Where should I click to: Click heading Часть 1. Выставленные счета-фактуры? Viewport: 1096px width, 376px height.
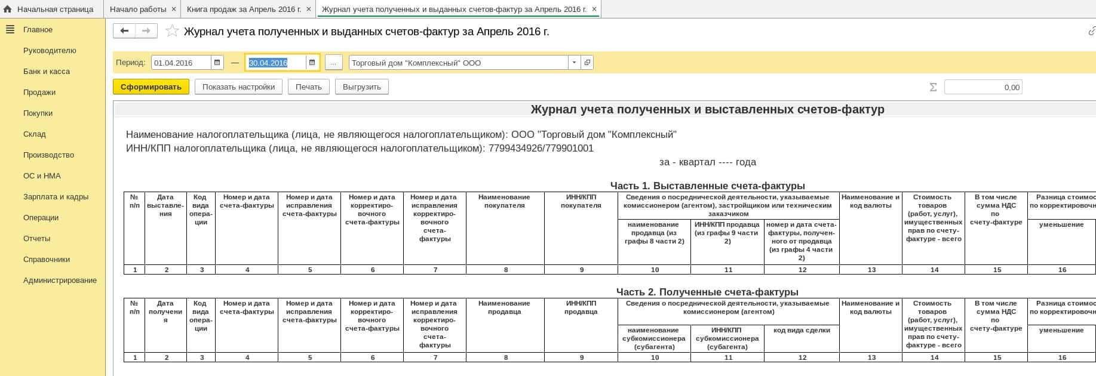(x=707, y=186)
